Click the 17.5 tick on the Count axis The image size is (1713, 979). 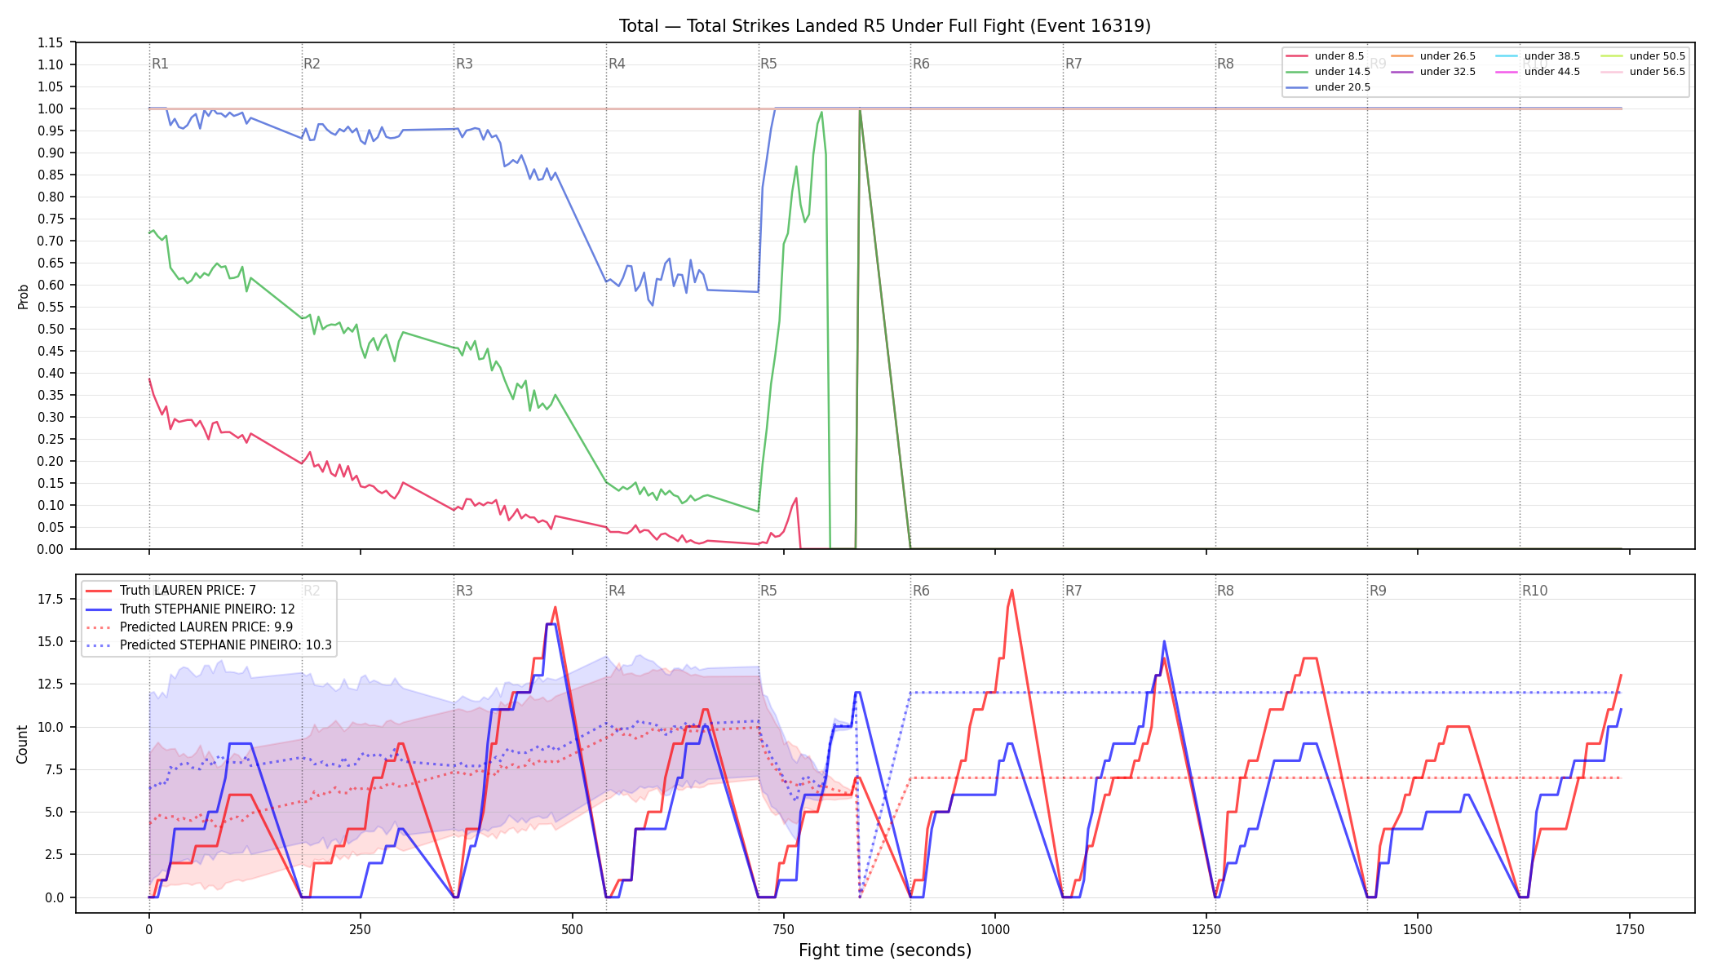coord(51,599)
